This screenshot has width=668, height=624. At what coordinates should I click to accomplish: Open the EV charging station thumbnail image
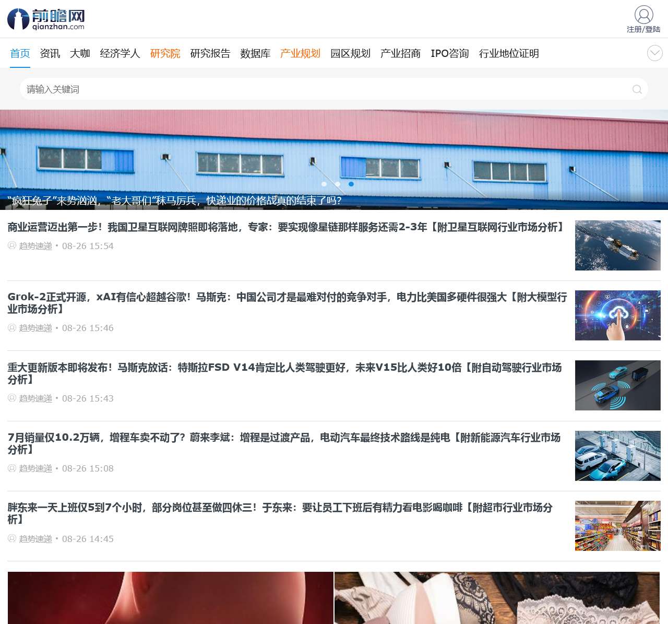pyautogui.click(x=618, y=456)
